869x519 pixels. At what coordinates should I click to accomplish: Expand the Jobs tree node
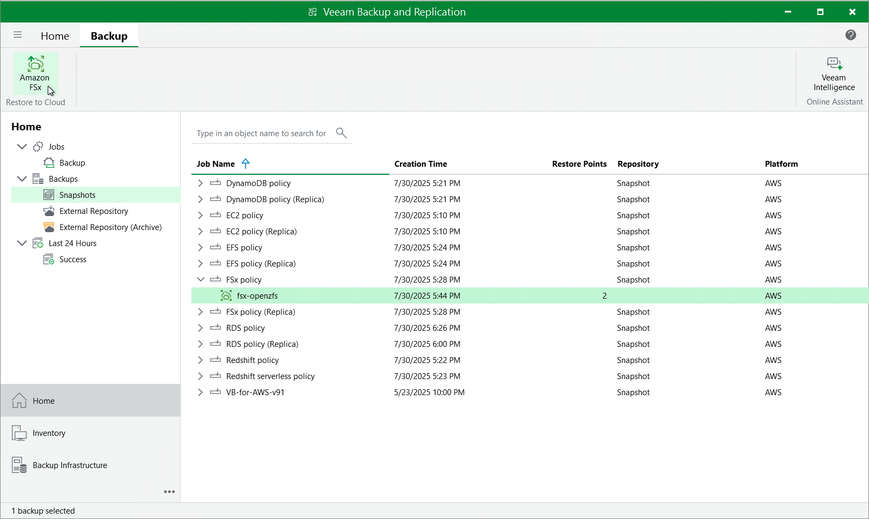[22, 146]
